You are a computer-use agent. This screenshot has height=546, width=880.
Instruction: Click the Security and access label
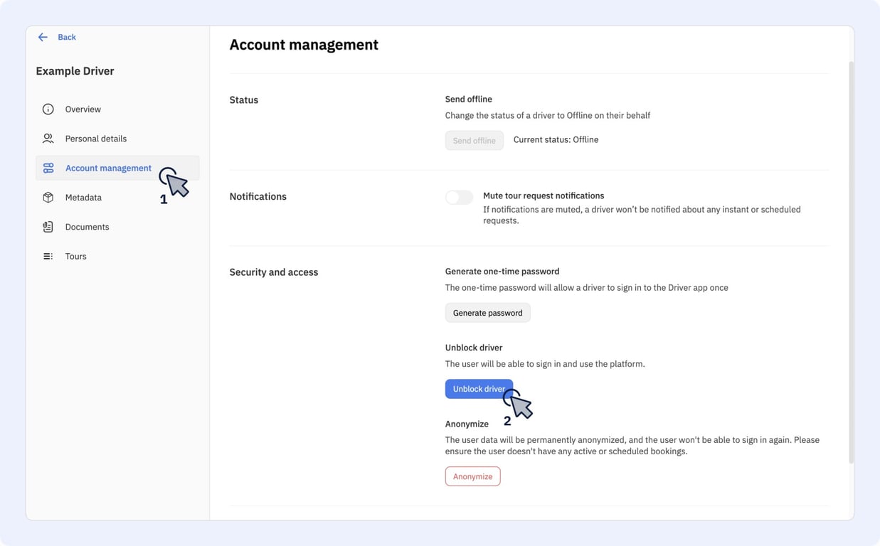click(x=273, y=272)
